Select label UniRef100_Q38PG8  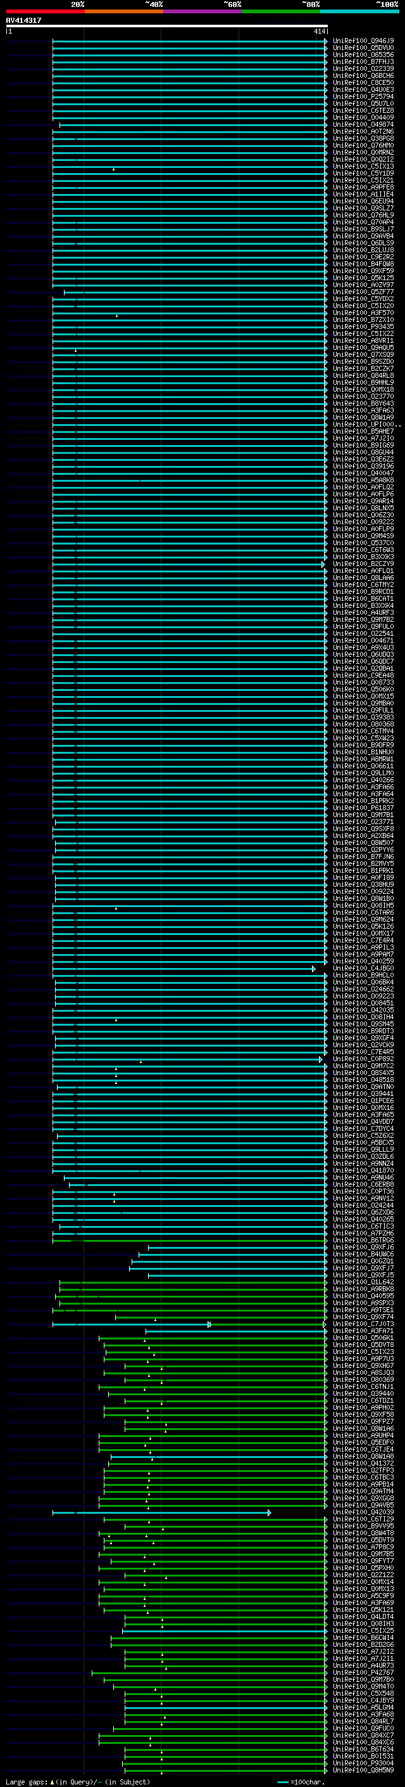tap(363, 139)
